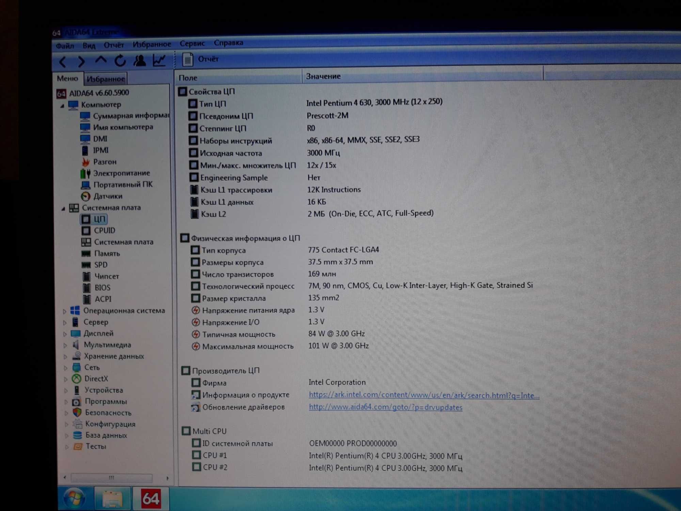Select Имя компьютера tree item

pyautogui.click(x=117, y=127)
